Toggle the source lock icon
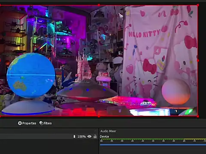 pos(95,136)
